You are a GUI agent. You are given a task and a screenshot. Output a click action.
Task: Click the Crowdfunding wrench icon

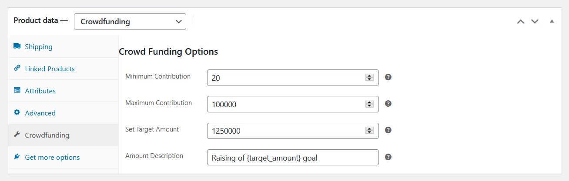click(x=17, y=135)
